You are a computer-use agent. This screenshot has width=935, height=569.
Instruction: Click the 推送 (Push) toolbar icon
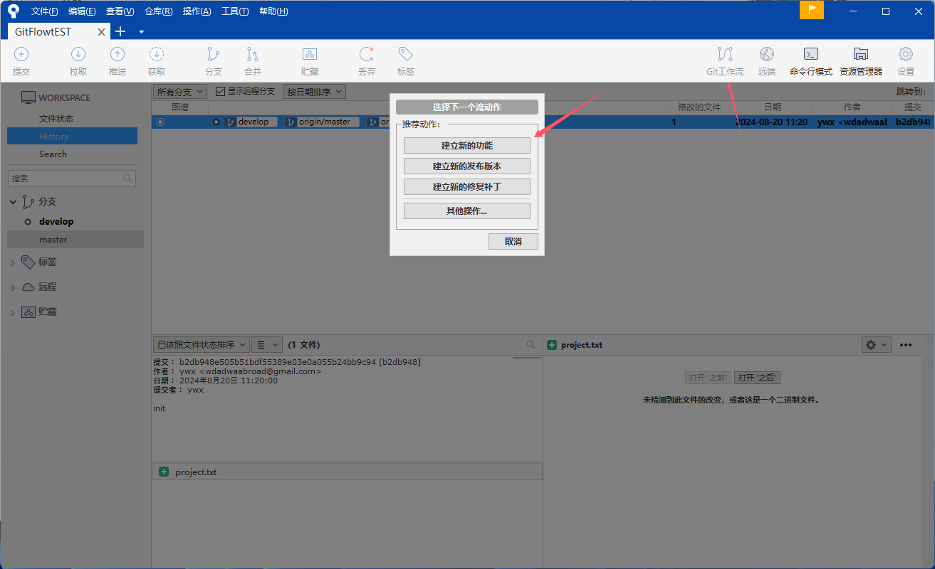tap(117, 54)
